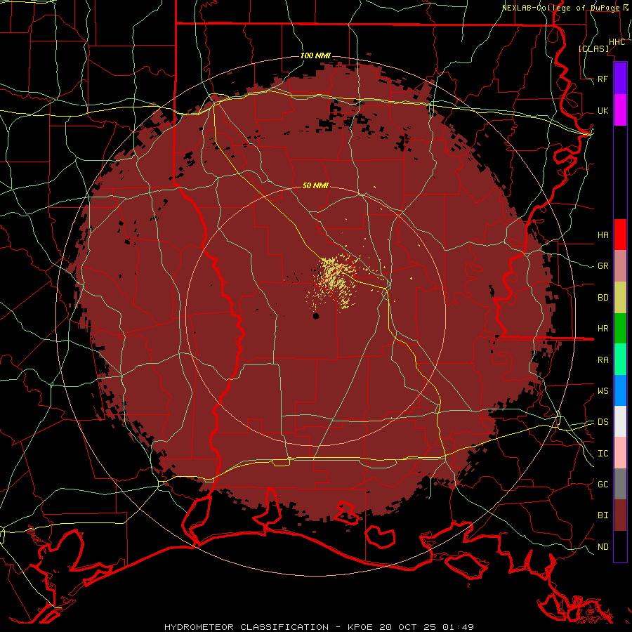Click the [CLAS] legend header
Screen dimensions: 632x632
click(593, 49)
